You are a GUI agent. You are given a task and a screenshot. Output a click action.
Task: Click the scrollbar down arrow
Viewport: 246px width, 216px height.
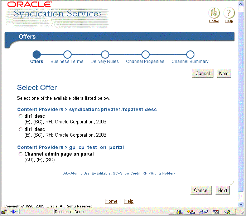click(x=241, y=204)
